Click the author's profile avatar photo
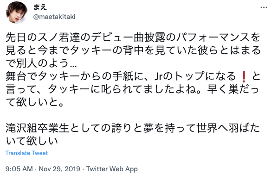278x181 pixels. [17, 12]
